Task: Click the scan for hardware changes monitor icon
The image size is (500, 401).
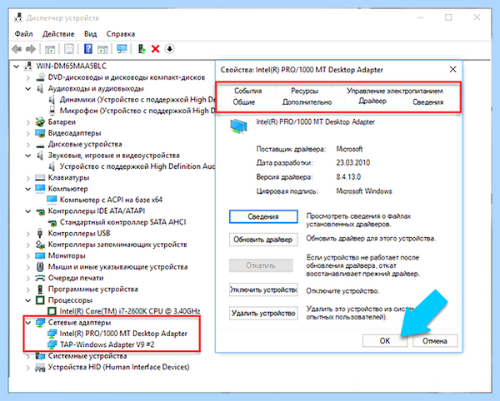Action: pyautogui.click(x=122, y=49)
